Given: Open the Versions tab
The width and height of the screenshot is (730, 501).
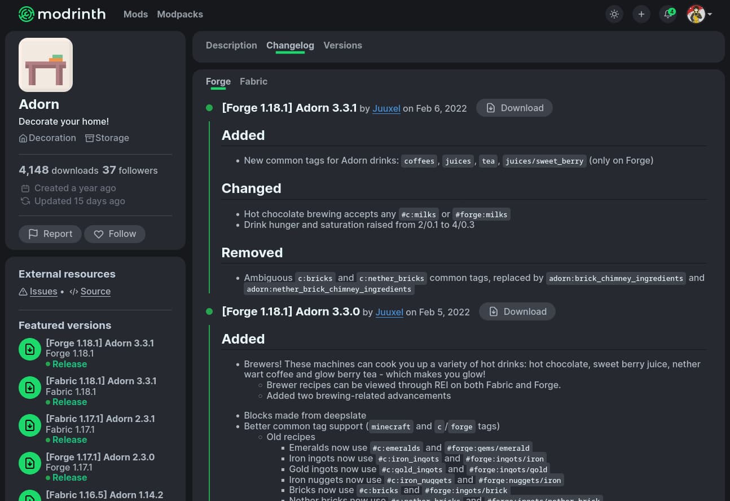Looking at the screenshot, I should (342, 45).
